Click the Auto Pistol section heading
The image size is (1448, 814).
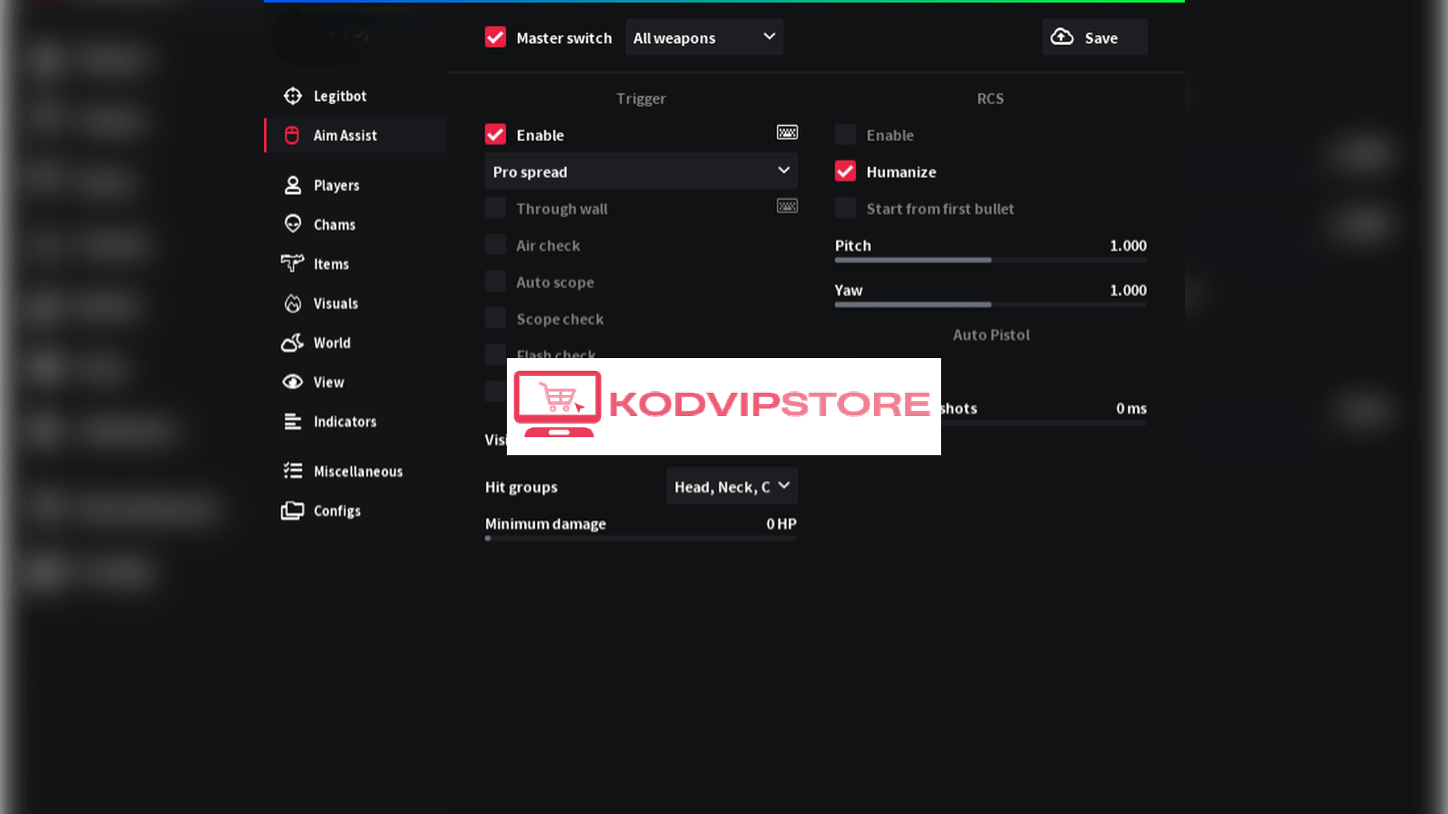[x=991, y=335]
